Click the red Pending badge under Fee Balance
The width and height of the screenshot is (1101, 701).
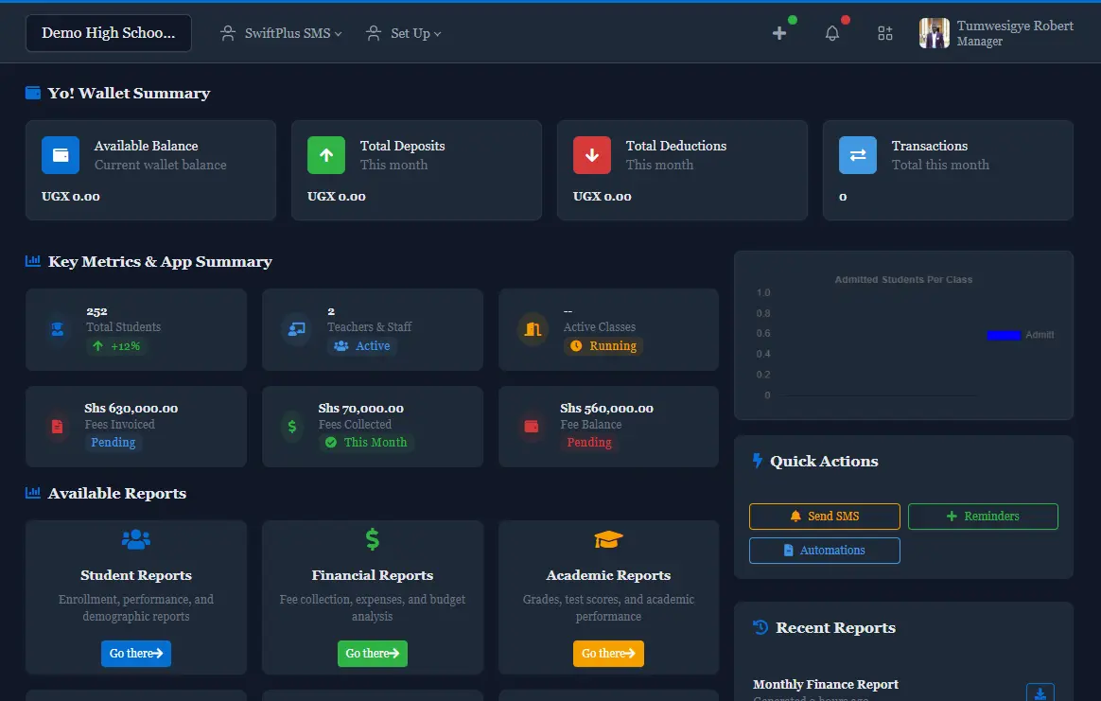click(589, 442)
